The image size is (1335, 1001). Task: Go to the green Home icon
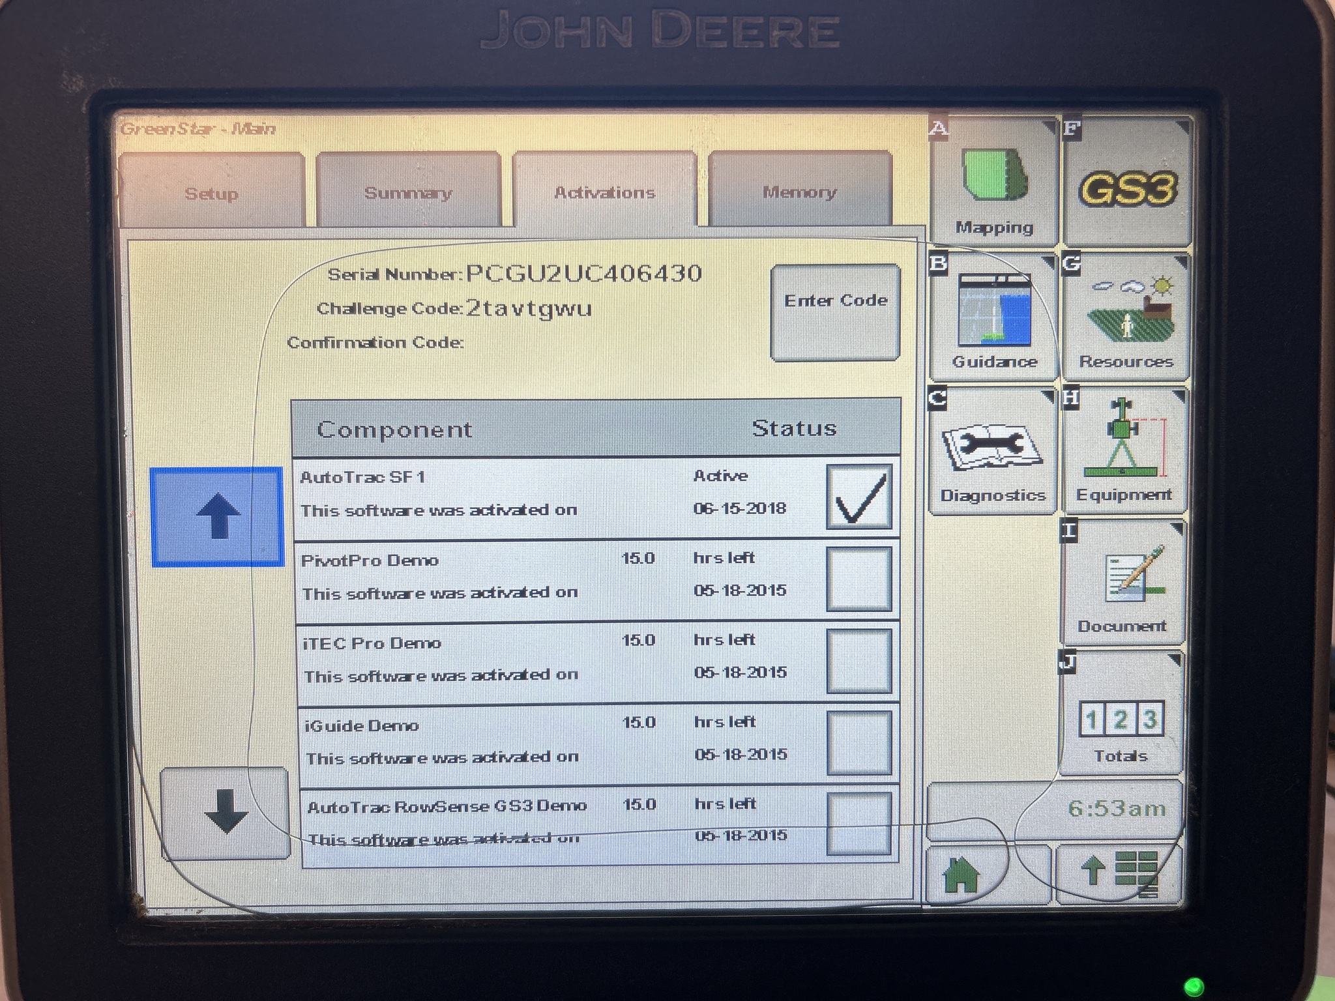click(961, 875)
